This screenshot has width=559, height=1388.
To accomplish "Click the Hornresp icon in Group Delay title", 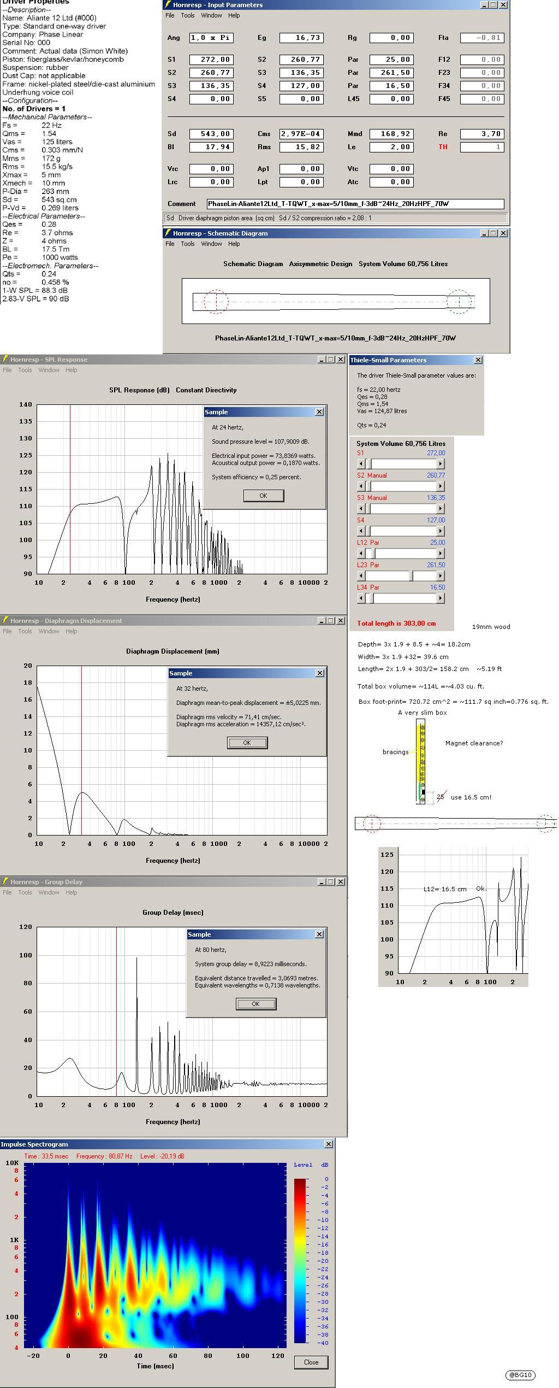I will click(5, 882).
